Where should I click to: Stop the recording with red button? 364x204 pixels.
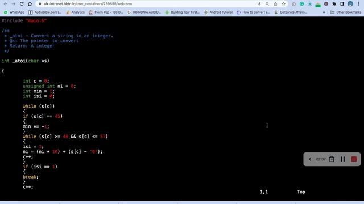354,159
